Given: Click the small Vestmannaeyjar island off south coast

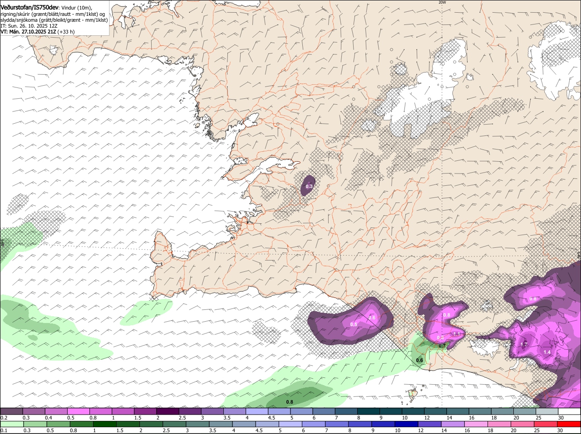Looking at the screenshot, I should [413, 394].
